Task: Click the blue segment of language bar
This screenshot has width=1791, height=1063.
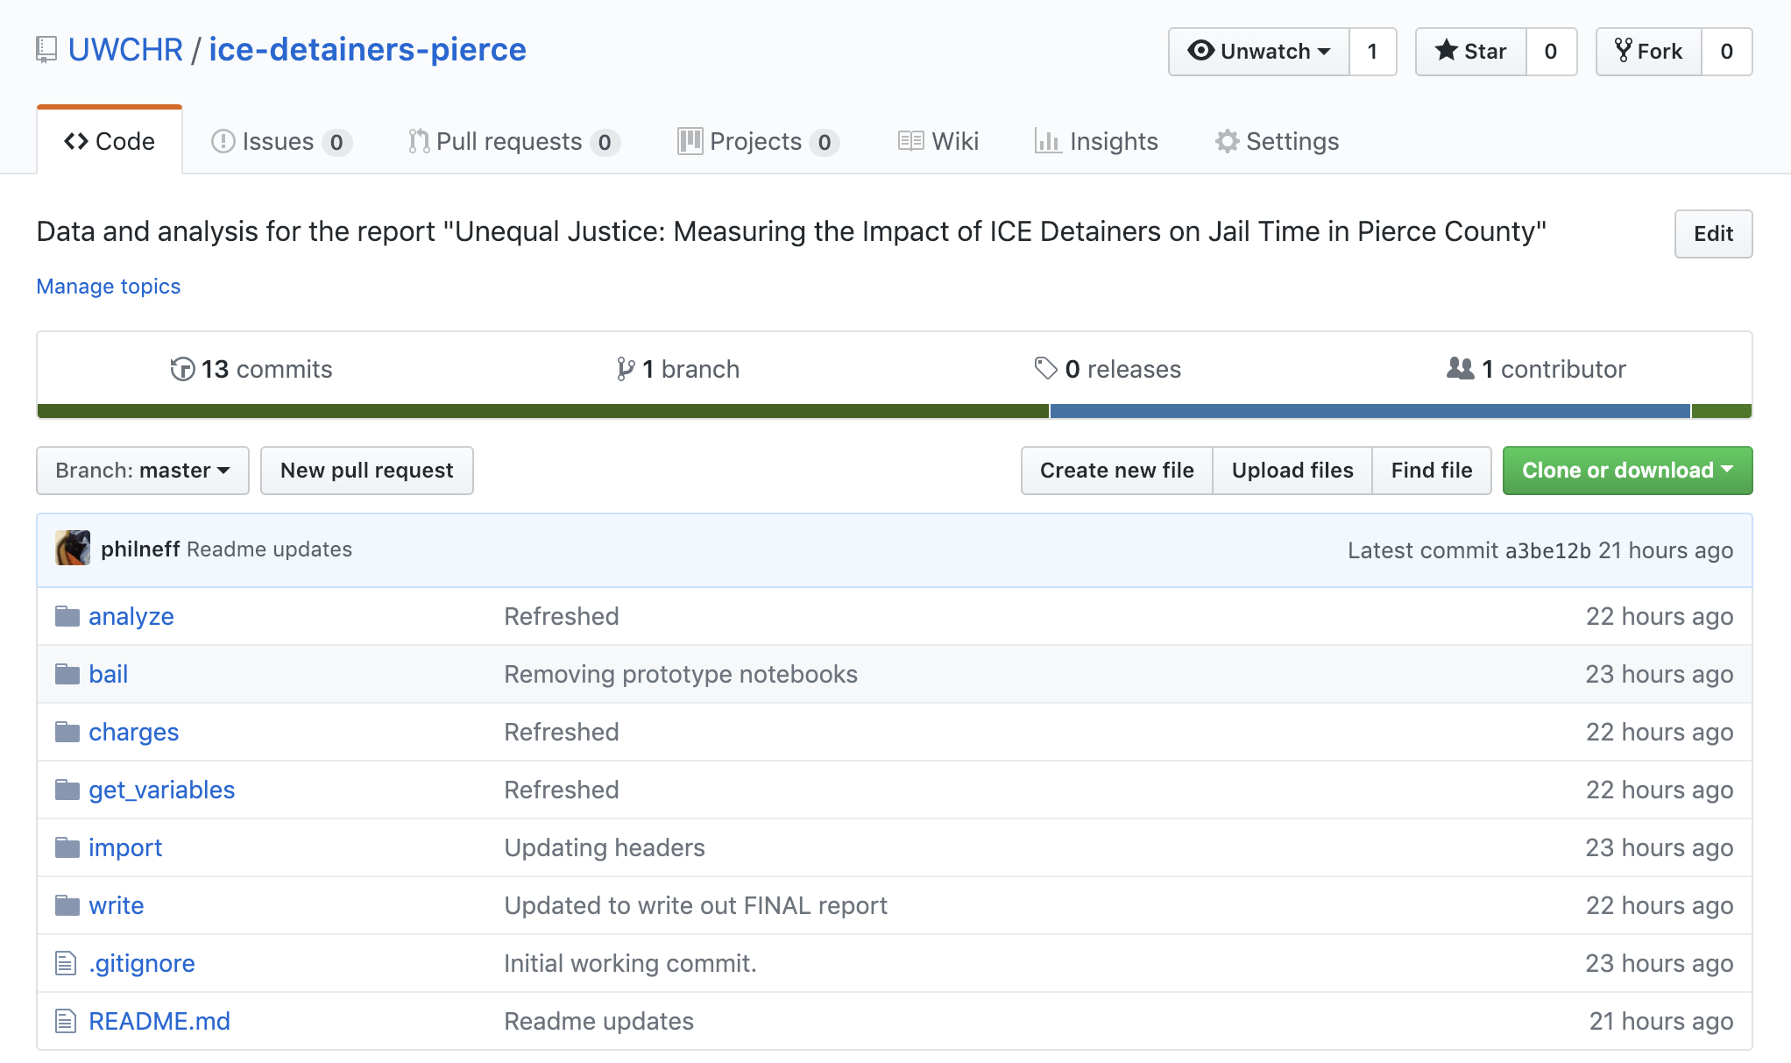Action: [x=1370, y=411]
